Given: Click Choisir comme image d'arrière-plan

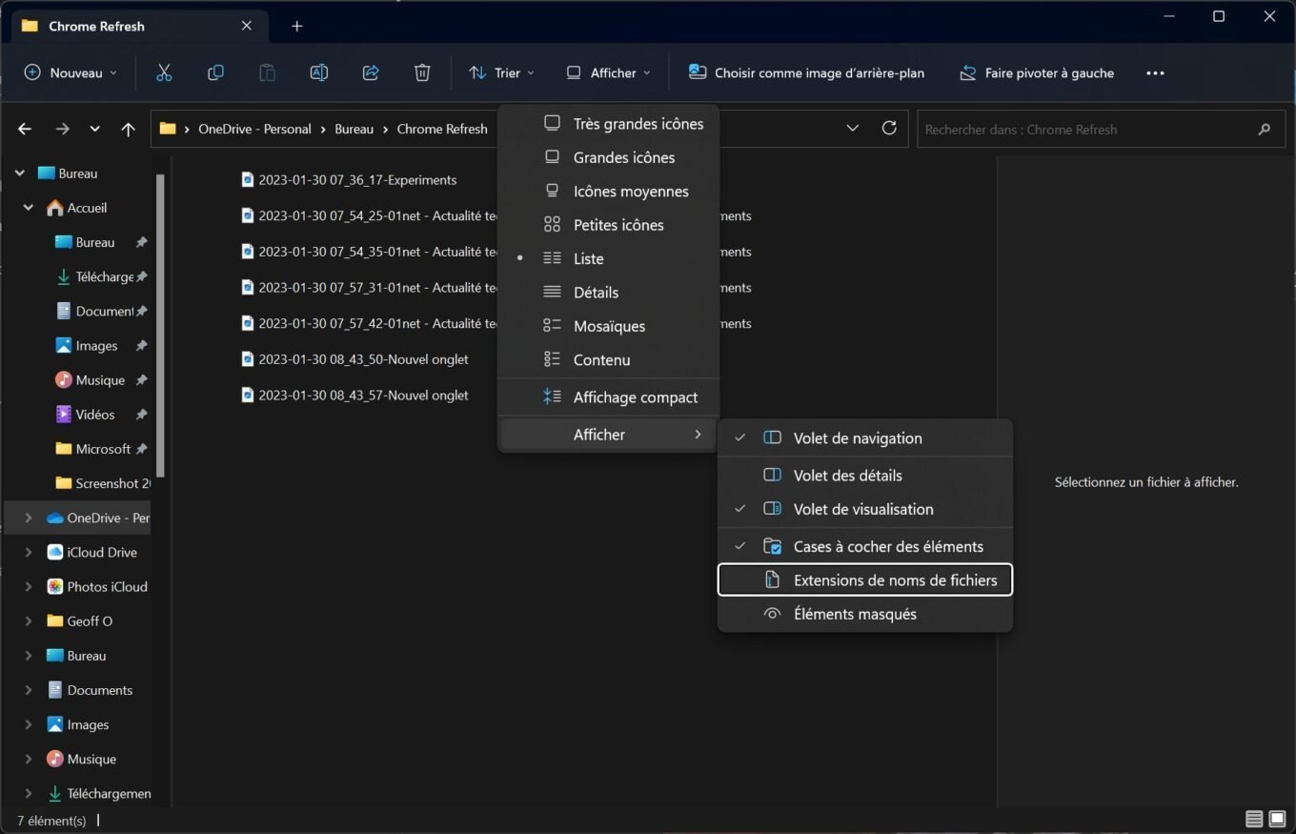Looking at the screenshot, I should (806, 72).
